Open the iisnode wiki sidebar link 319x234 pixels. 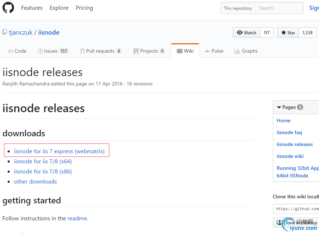[290, 156]
